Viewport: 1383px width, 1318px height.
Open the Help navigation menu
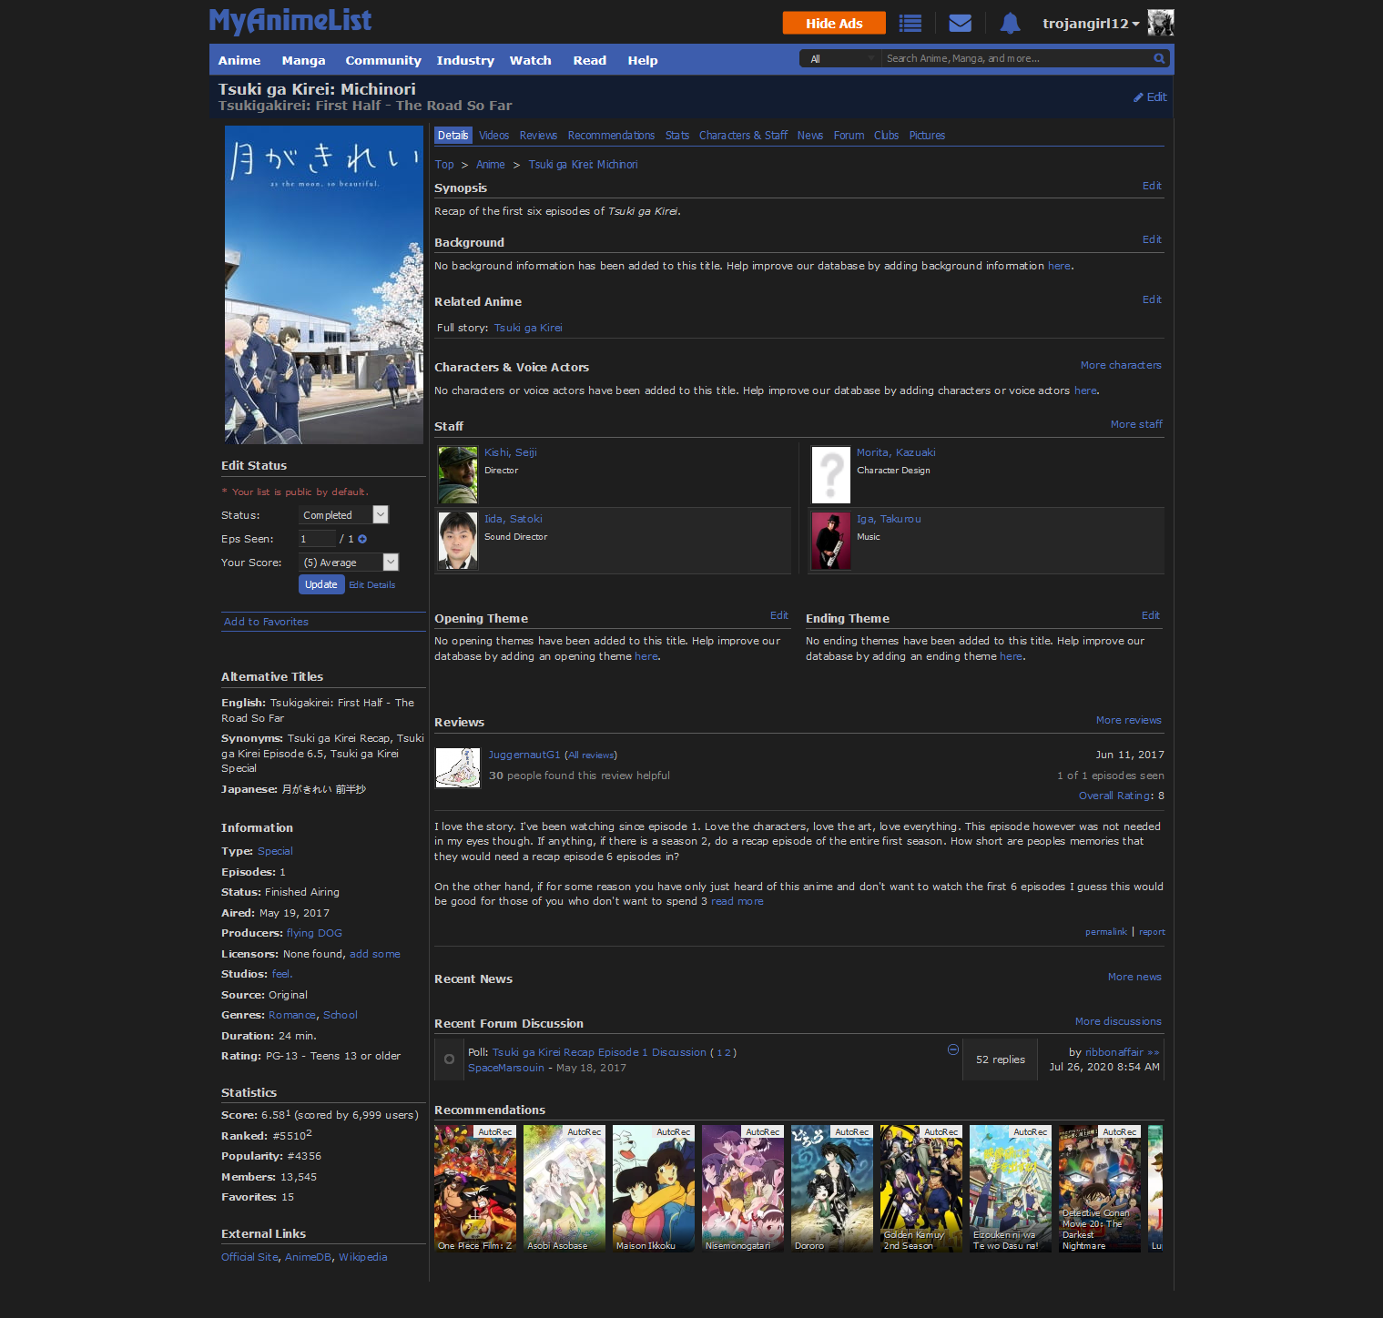pyautogui.click(x=643, y=60)
